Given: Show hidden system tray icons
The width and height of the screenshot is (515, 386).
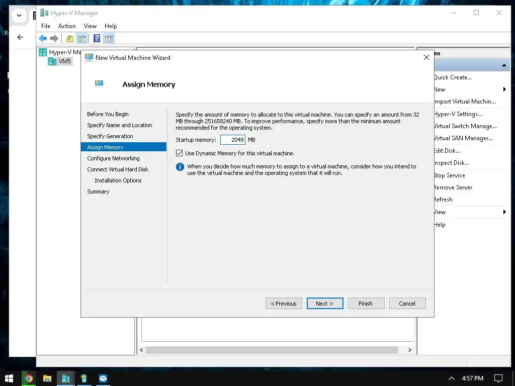Looking at the screenshot, I should [452, 378].
